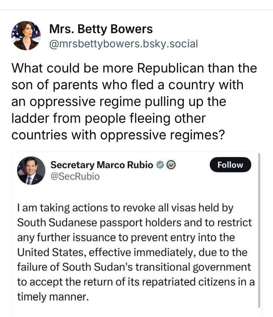
Task: Click the "failure of South Sudan's transitional government" line
Action: point(134,266)
